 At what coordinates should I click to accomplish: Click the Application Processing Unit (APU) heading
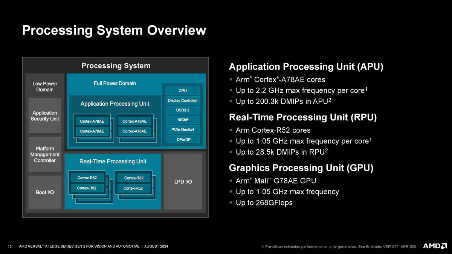click(x=306, y=67)
